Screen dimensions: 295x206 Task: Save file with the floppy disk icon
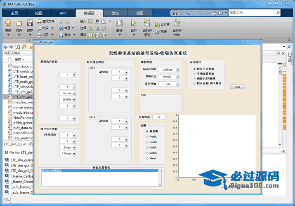click(30, 23)
